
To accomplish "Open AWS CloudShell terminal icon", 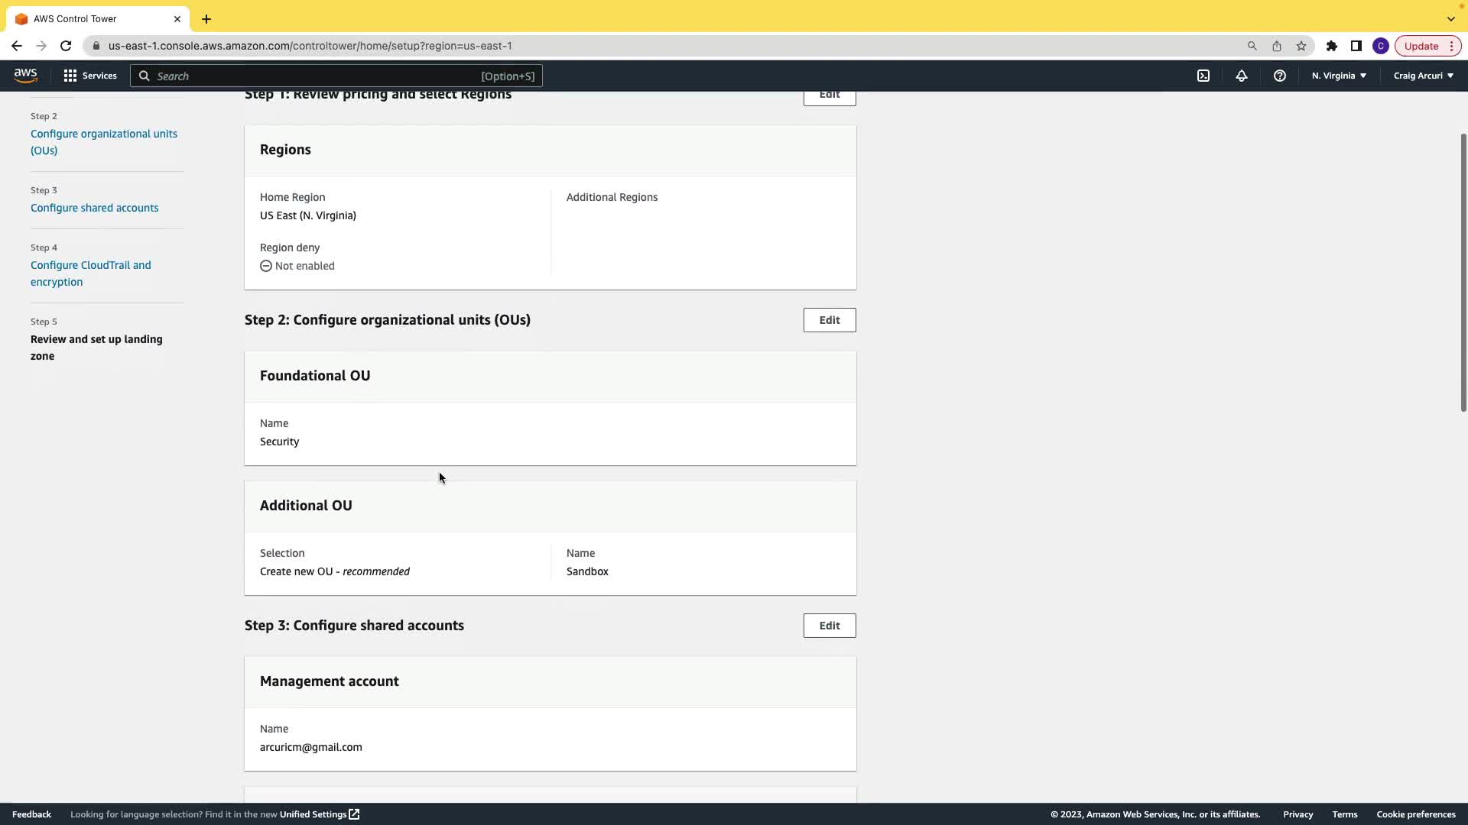I will tap(1203, 76).
